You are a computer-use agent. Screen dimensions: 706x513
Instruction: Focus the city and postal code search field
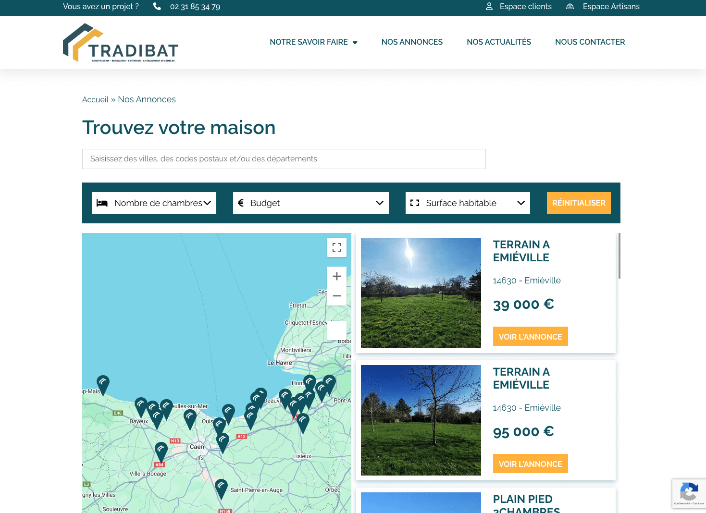(x=284, y=159)
